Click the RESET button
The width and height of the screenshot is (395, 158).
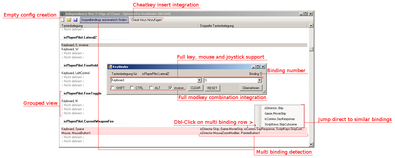click(212, 88)
